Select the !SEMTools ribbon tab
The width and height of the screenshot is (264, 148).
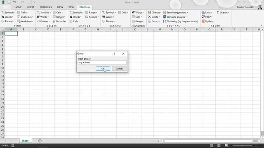pos(85,7)
